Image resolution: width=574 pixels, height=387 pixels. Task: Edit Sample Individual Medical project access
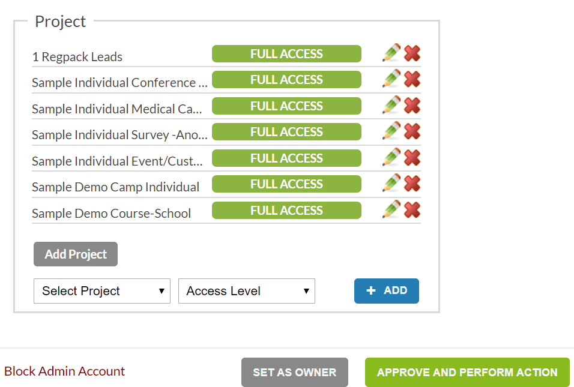click(x=391, y=106)
